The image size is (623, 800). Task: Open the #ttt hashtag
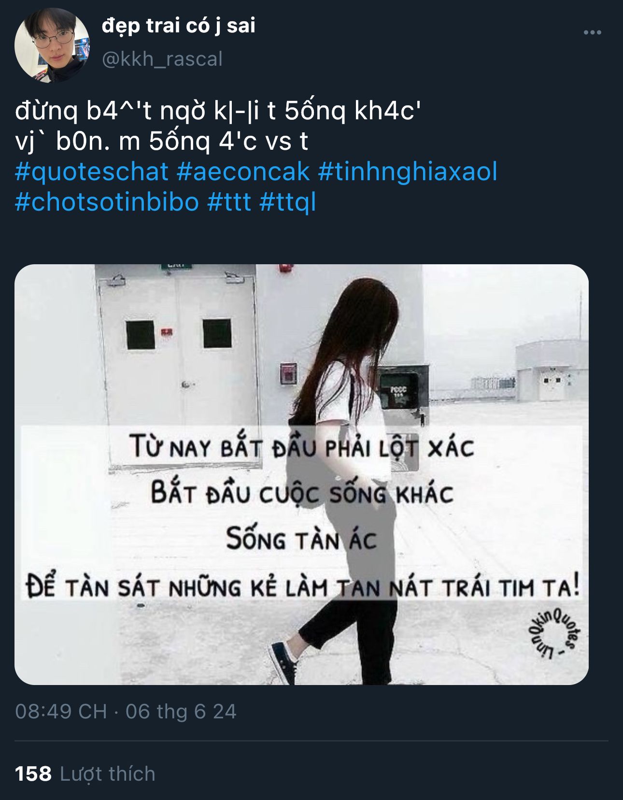tap(229, 202)
